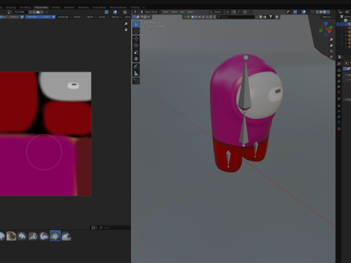Viewport: 351px width, 263px height.
Task: Select the Annotate pencil tool
Action: click(136, 66)
